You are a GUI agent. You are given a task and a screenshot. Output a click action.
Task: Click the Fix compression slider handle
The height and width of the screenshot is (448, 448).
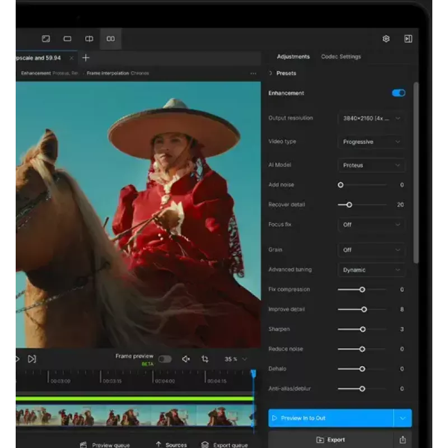pyautogui.click(x=362, y=290)
